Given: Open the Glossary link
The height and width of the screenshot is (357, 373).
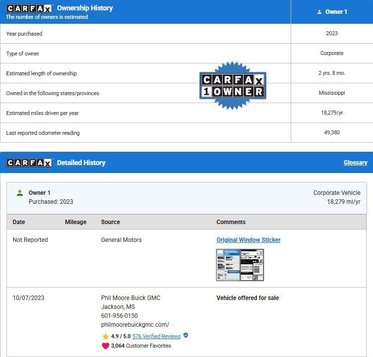Looking at the screenshot, I should 356,163.
